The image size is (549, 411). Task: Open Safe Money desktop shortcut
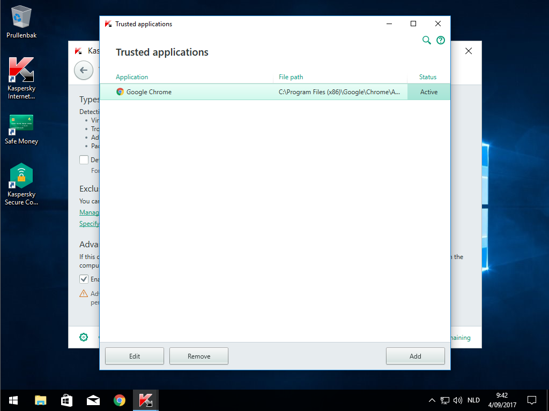click(21, 130)
